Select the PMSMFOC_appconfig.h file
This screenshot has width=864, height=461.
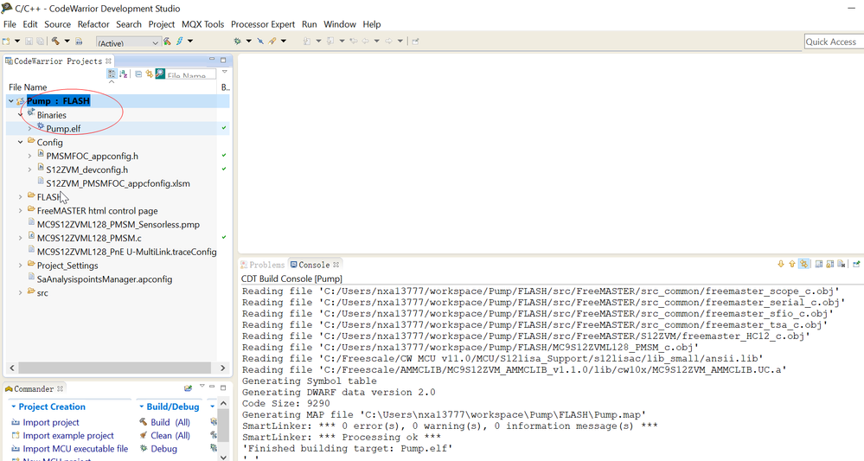click(x=92, y=156)
